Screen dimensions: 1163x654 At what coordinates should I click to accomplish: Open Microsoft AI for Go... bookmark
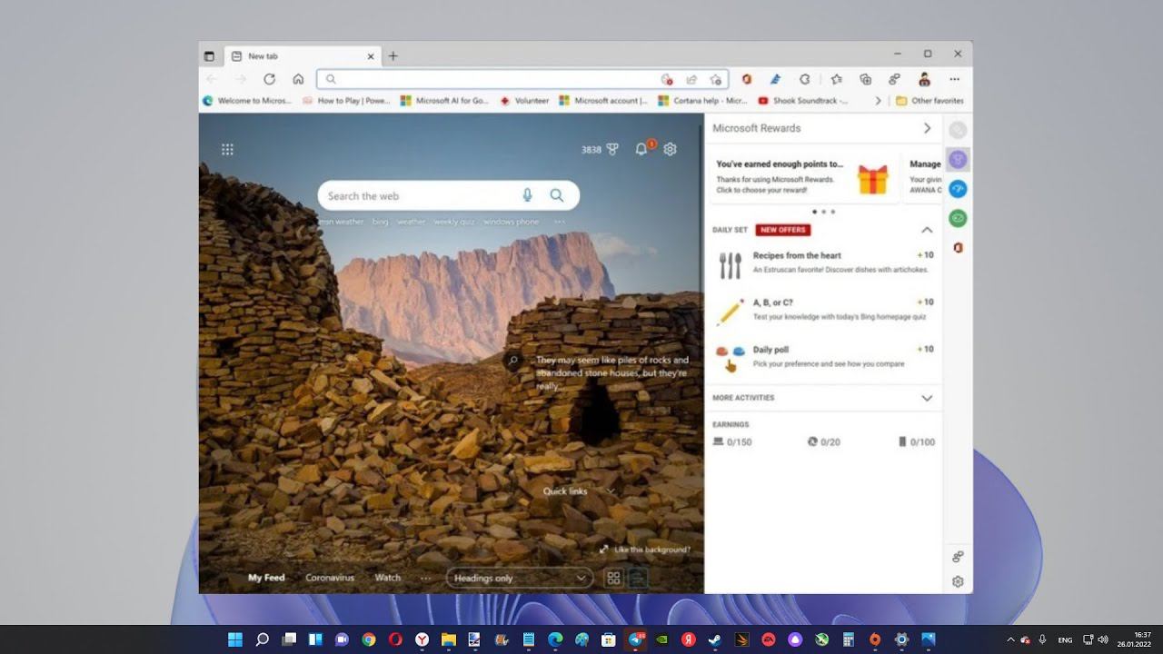444,101
